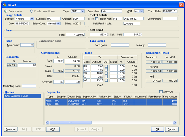Image resolution: width=185 pixels, height=137 pixels.
Task: Tick the E-Tkt checkbox
Action: (x=97, y=19)
